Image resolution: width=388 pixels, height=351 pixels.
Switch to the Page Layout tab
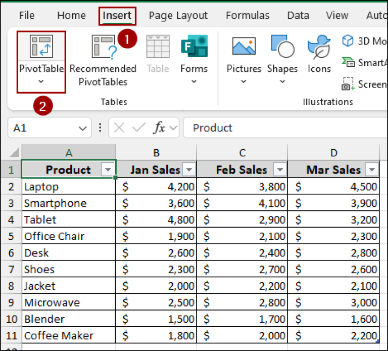point(178,15)
